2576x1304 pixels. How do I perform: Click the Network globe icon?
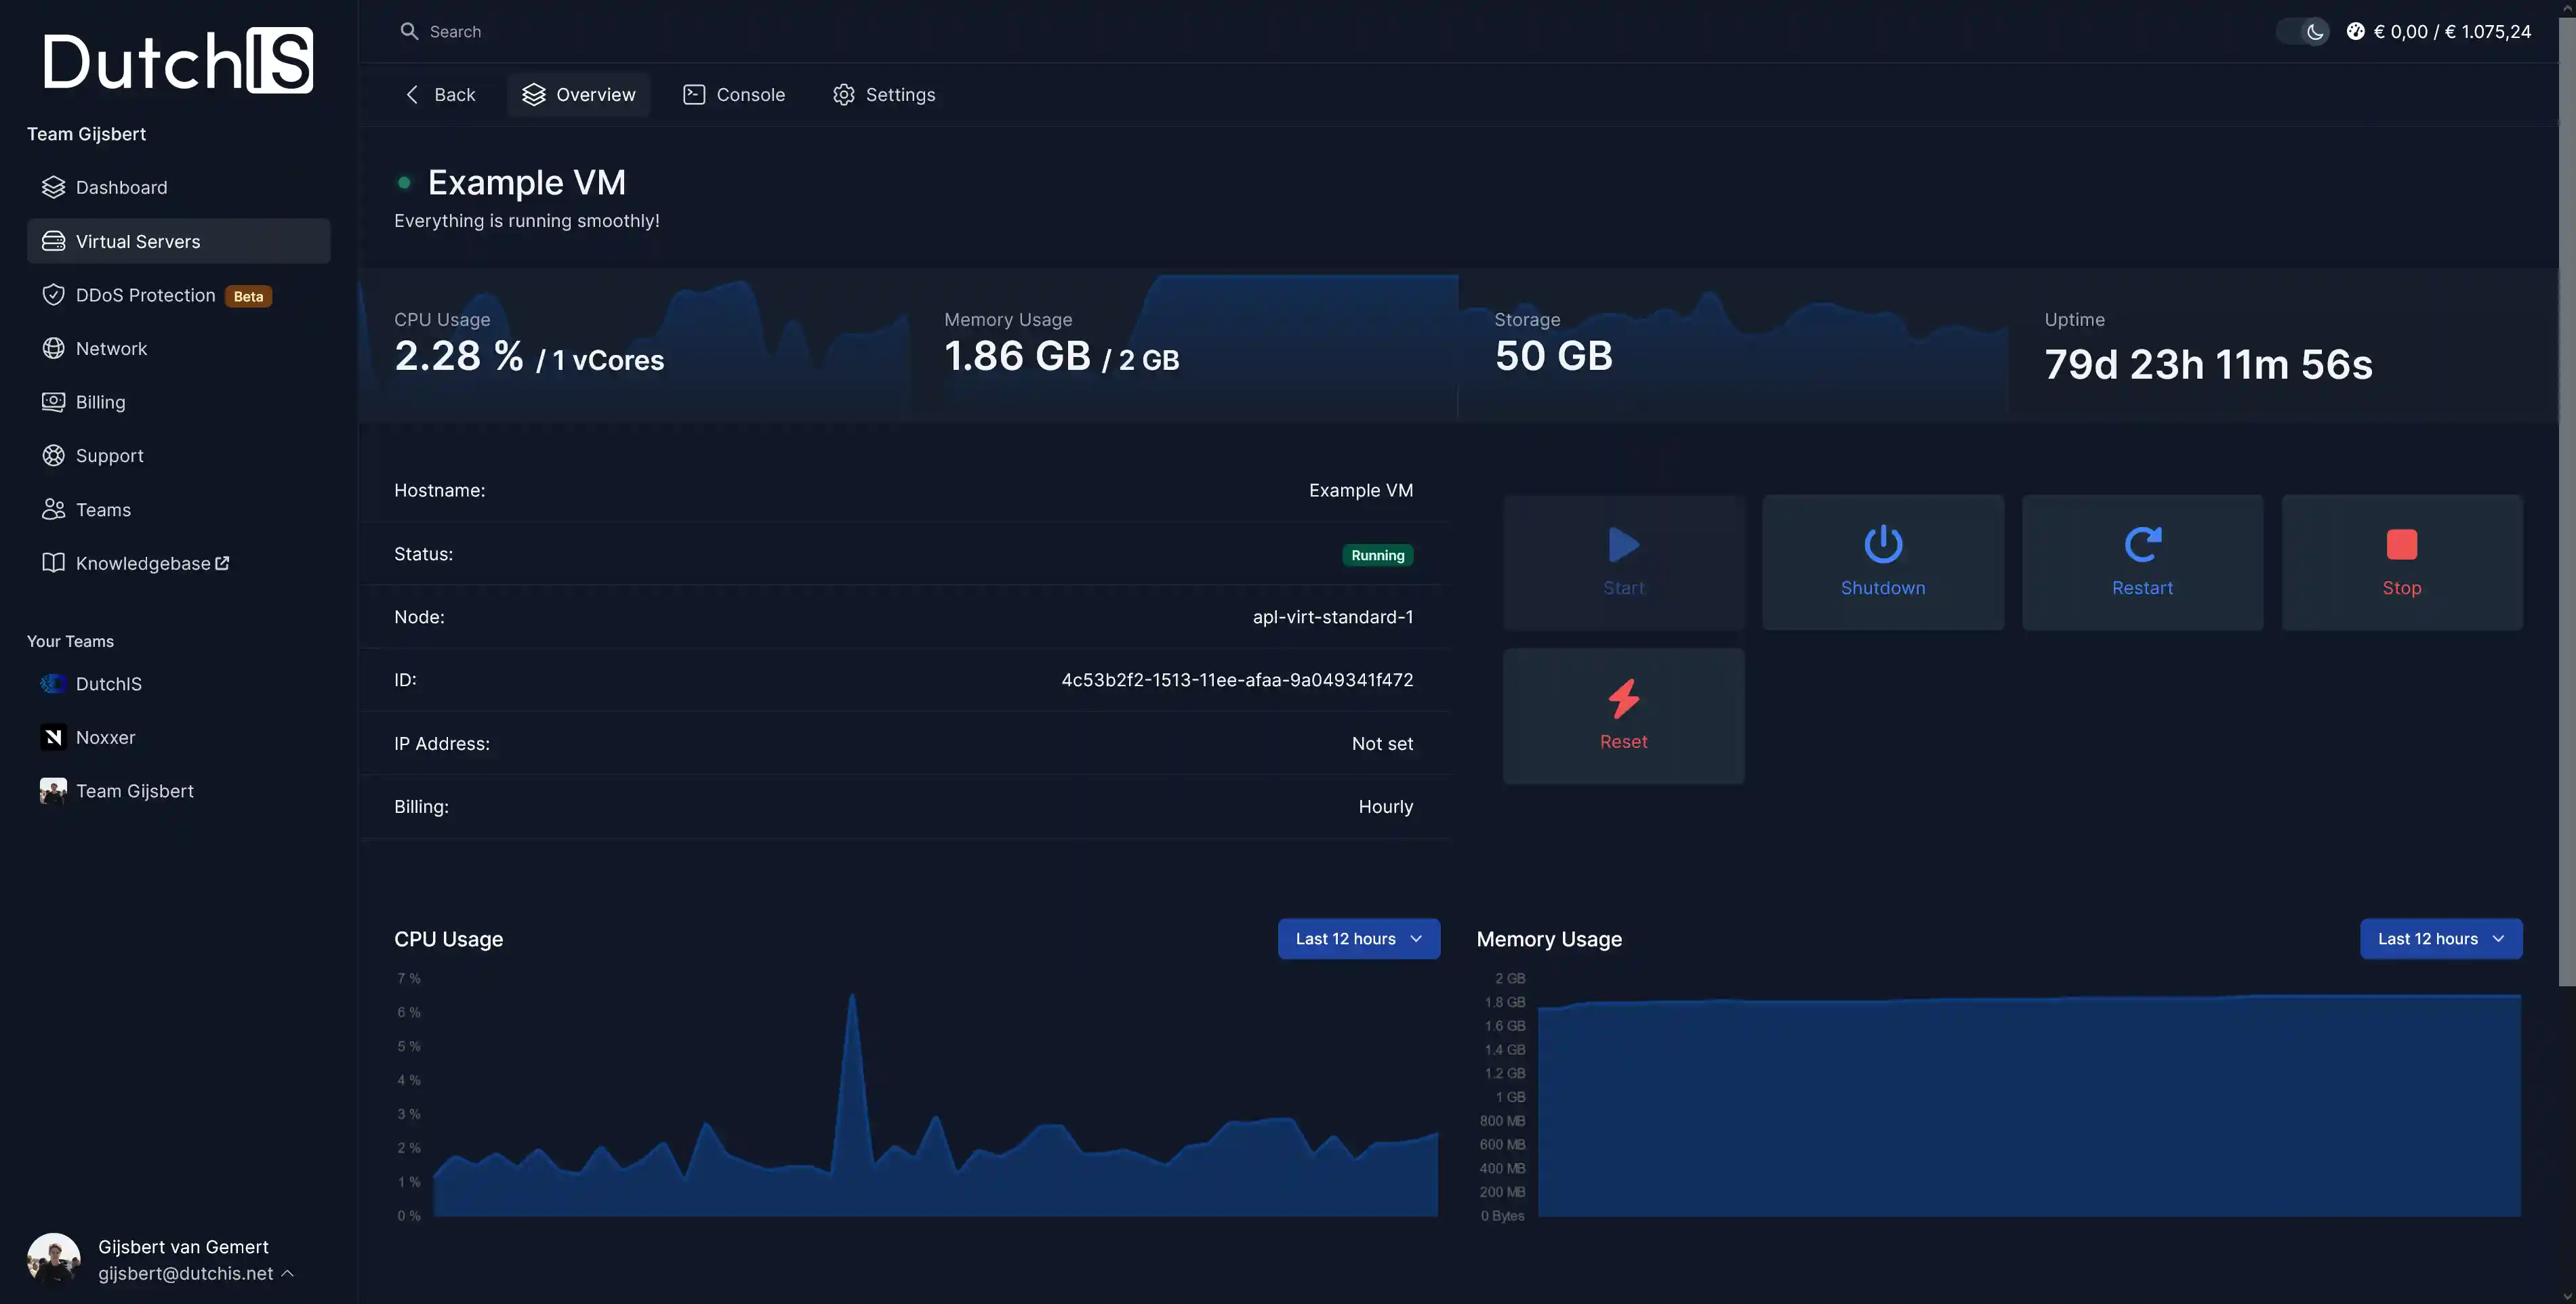click(53, 348)
